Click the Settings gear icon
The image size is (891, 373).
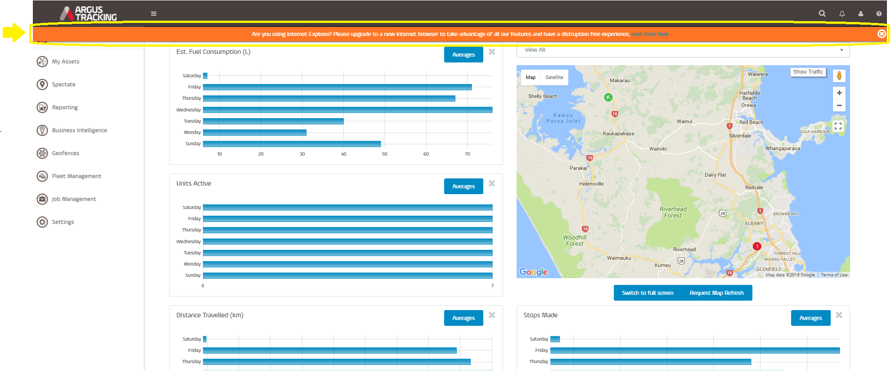click(42, 222)
